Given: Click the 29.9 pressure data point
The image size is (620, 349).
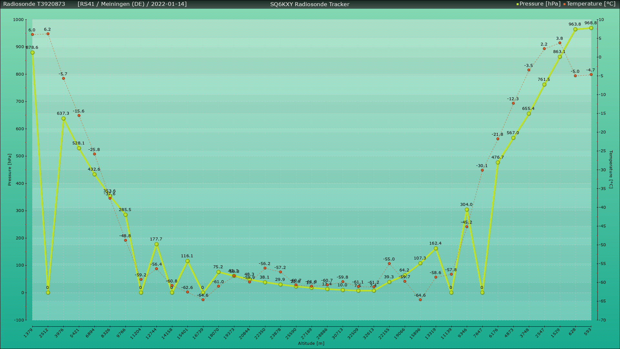Looking at the screenshot, I should (280, 285).
